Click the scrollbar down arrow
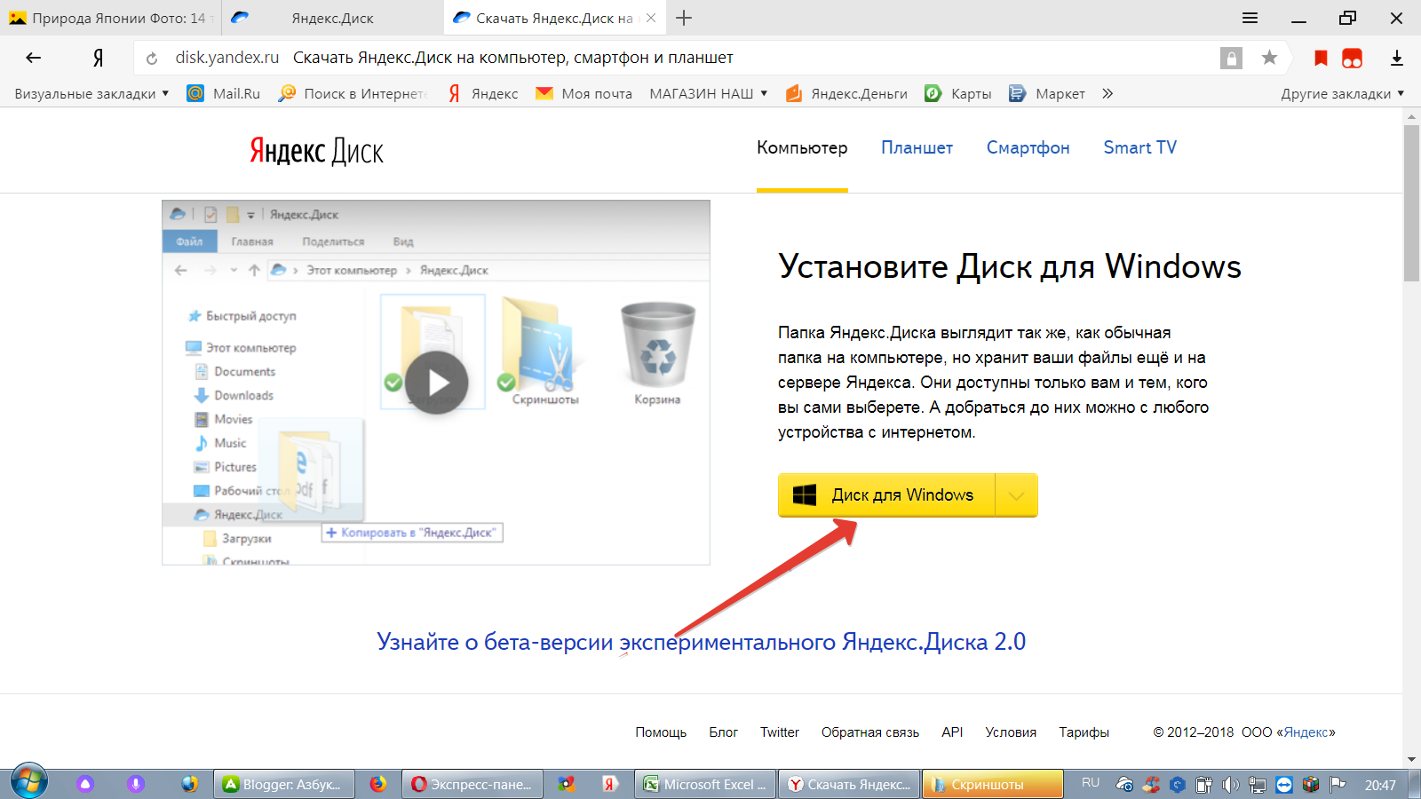 pyautogui.click(x=1411, y=760)
